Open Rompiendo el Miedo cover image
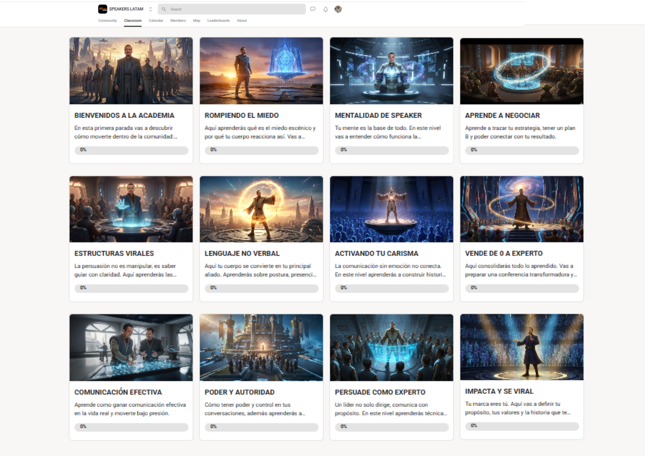 pos(261,71)
